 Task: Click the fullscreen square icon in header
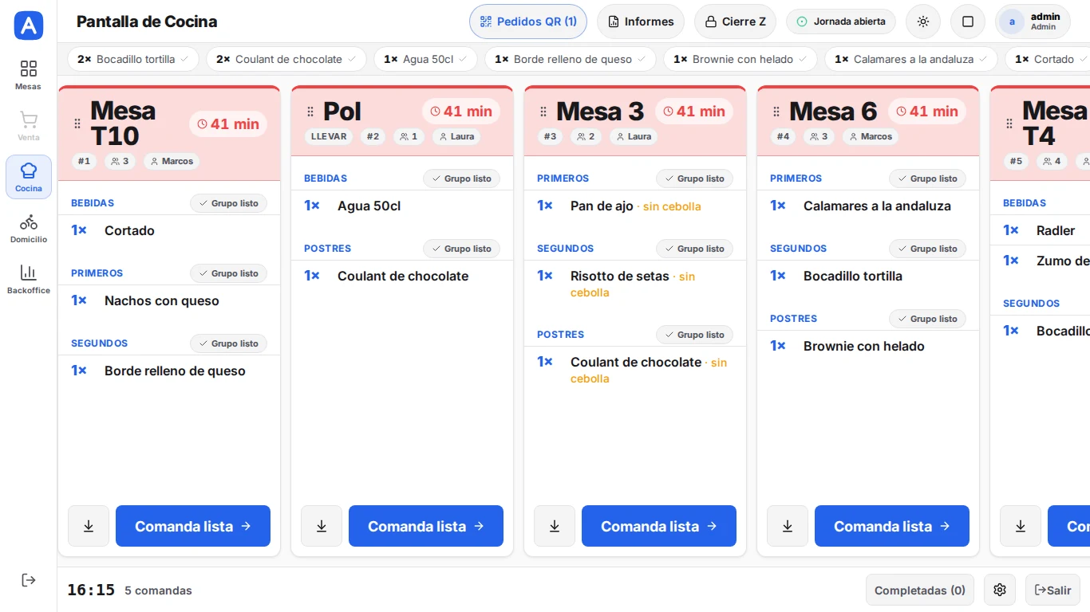[x=968, y=22]
